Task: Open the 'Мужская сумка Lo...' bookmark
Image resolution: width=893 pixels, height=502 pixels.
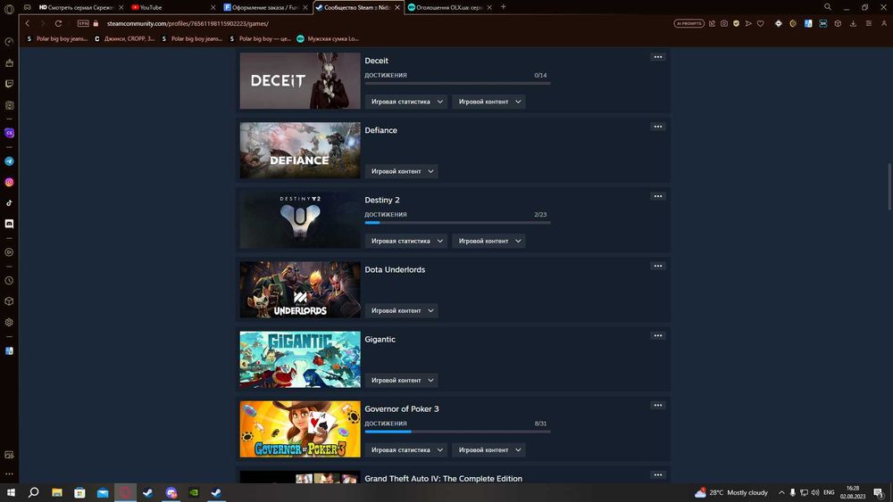Action: pyautogui.click(x=328, y=38)
